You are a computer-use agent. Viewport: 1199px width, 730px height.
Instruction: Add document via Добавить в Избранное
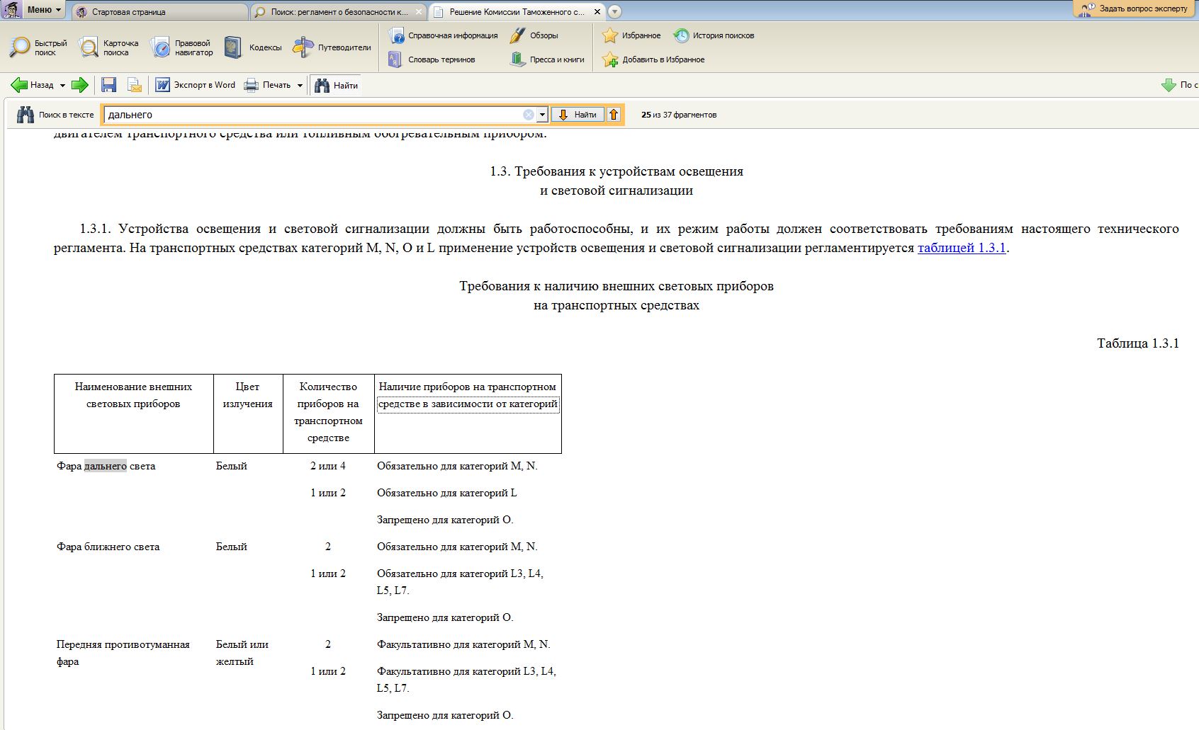click(653, 59)
